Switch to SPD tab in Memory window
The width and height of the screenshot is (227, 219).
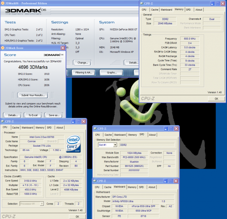click(188, 10)
